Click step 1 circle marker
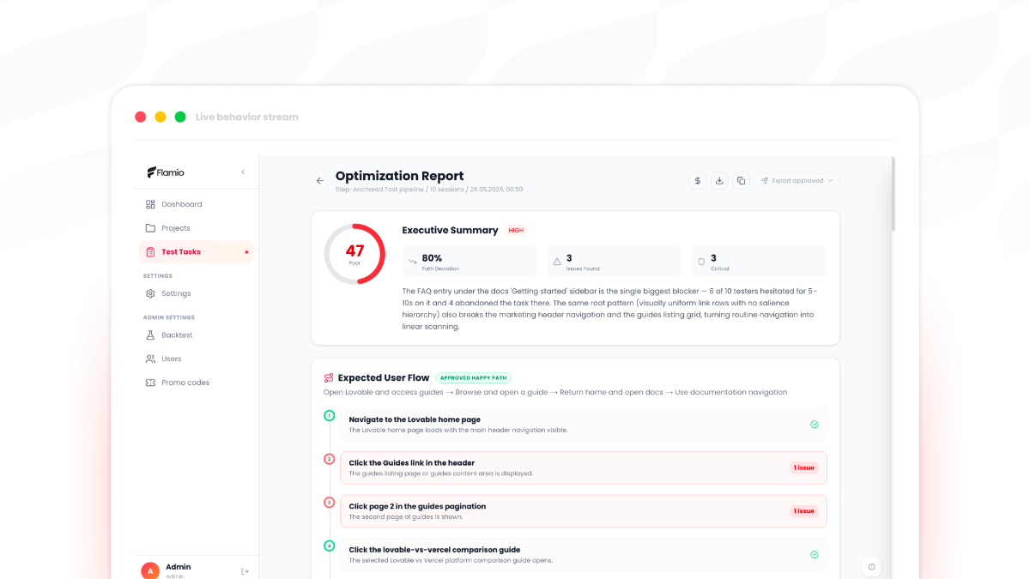Screen dimensions: 1030x579 (329, 416)
